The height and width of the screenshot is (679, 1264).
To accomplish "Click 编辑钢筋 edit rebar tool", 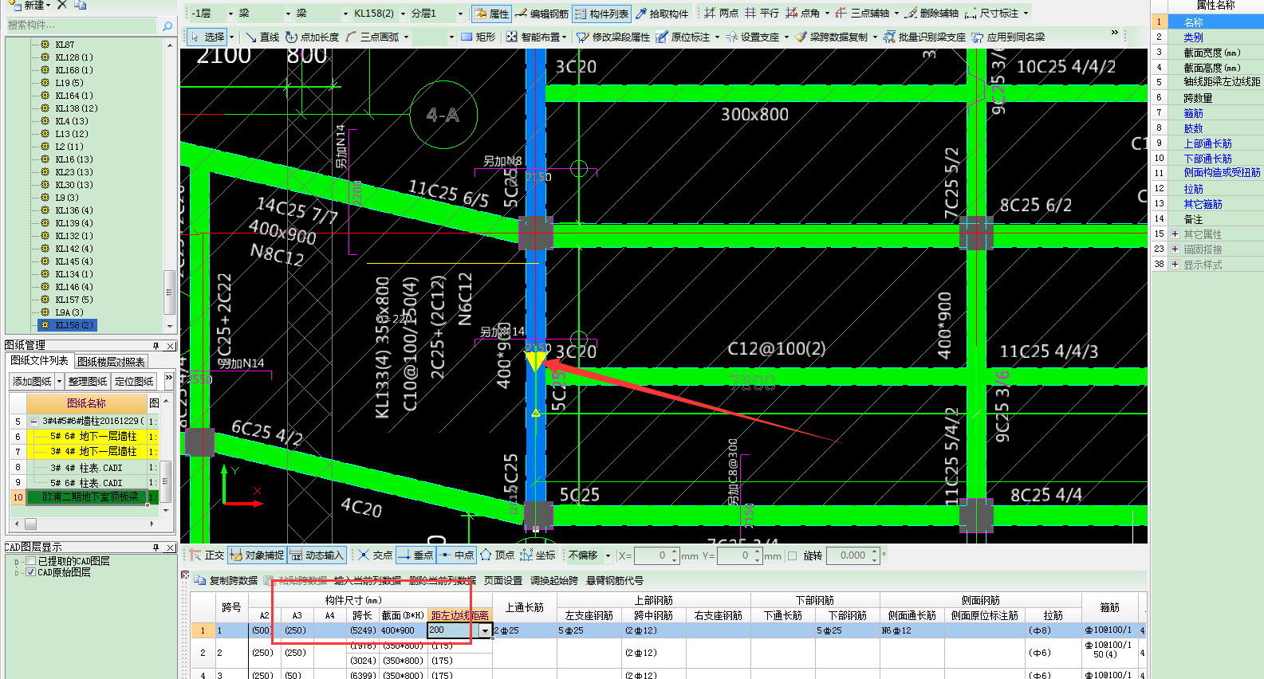I will click(542, 14).
